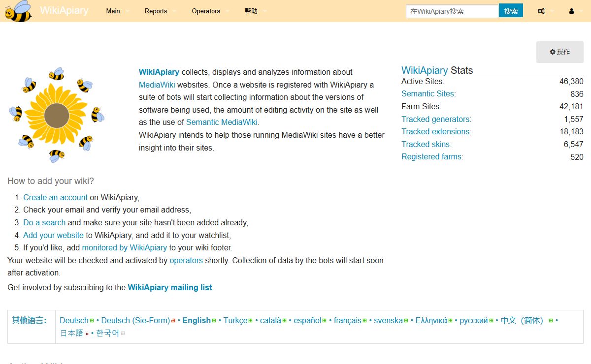
Task: Click the WikiApiary brand title
Action: coord(64,10)
